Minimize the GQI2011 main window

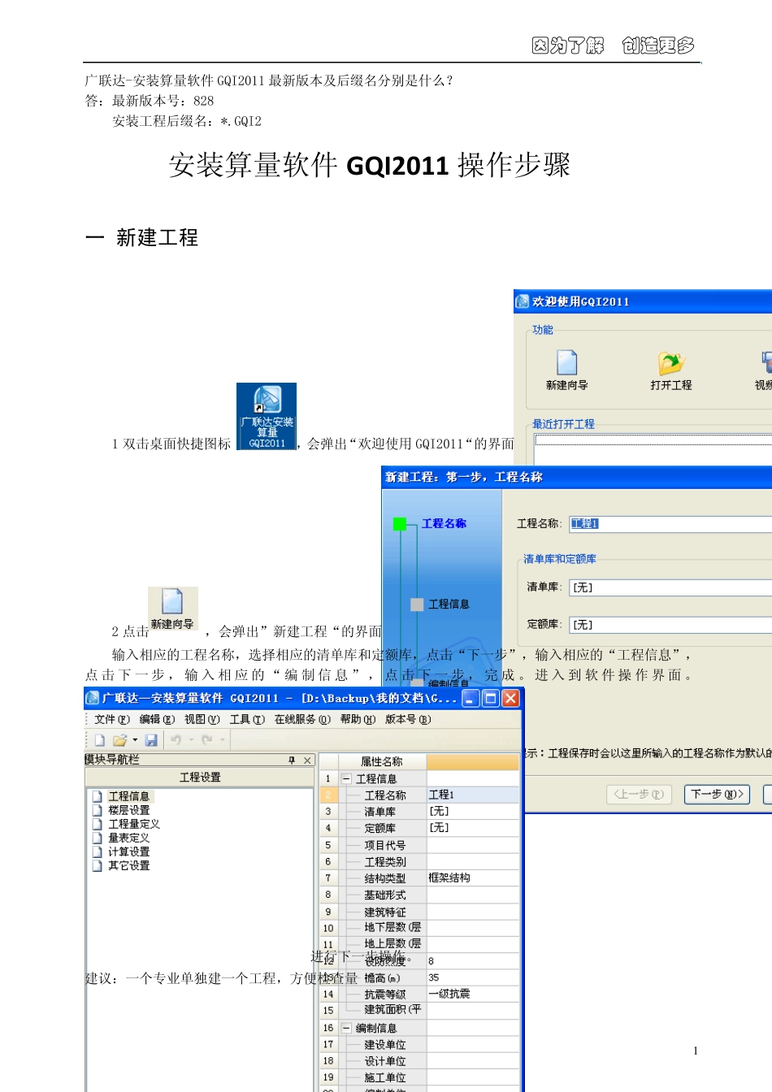[471, 698]
